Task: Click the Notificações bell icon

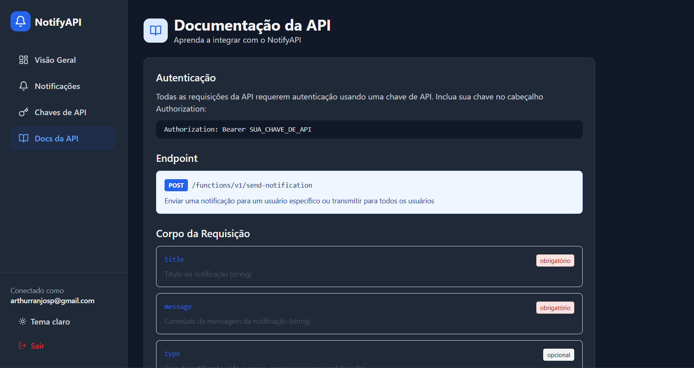Action: pos(23,86)
